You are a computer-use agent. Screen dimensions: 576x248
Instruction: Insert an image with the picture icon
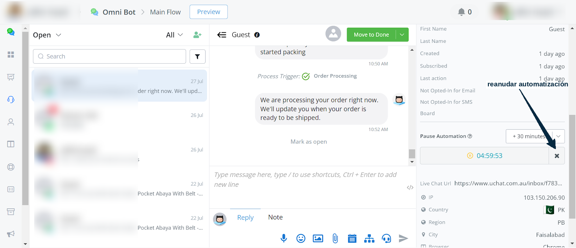coord(318,238)
